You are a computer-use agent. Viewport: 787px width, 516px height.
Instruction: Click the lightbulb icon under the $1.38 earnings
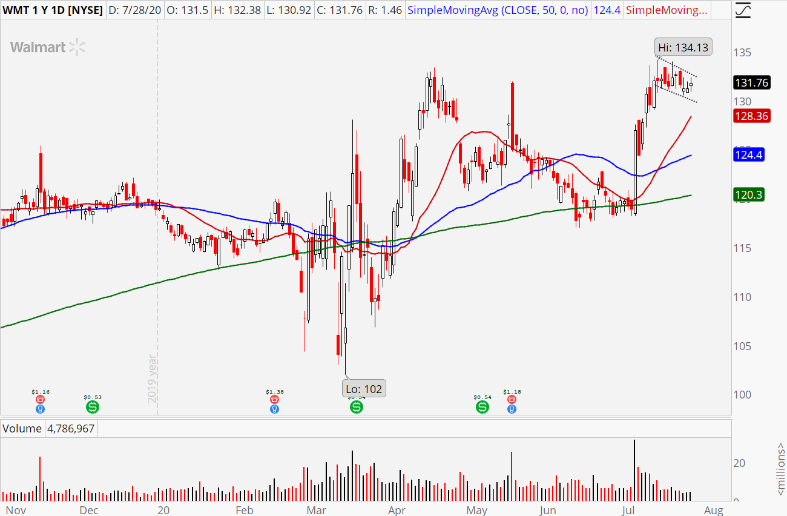pos(274,409)
